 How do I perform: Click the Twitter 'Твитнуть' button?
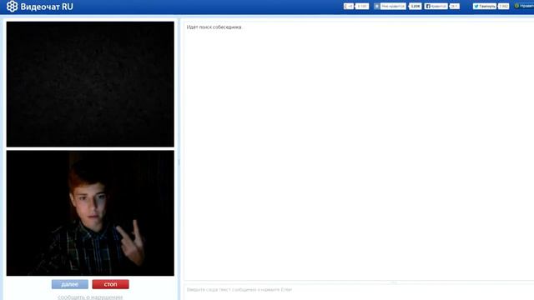(x=484, y=6)
